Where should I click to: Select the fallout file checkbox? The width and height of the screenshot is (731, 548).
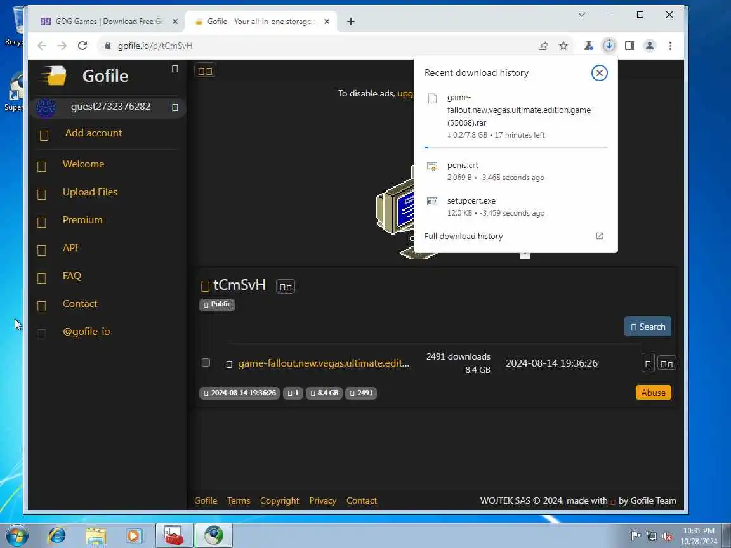(206, 363)
